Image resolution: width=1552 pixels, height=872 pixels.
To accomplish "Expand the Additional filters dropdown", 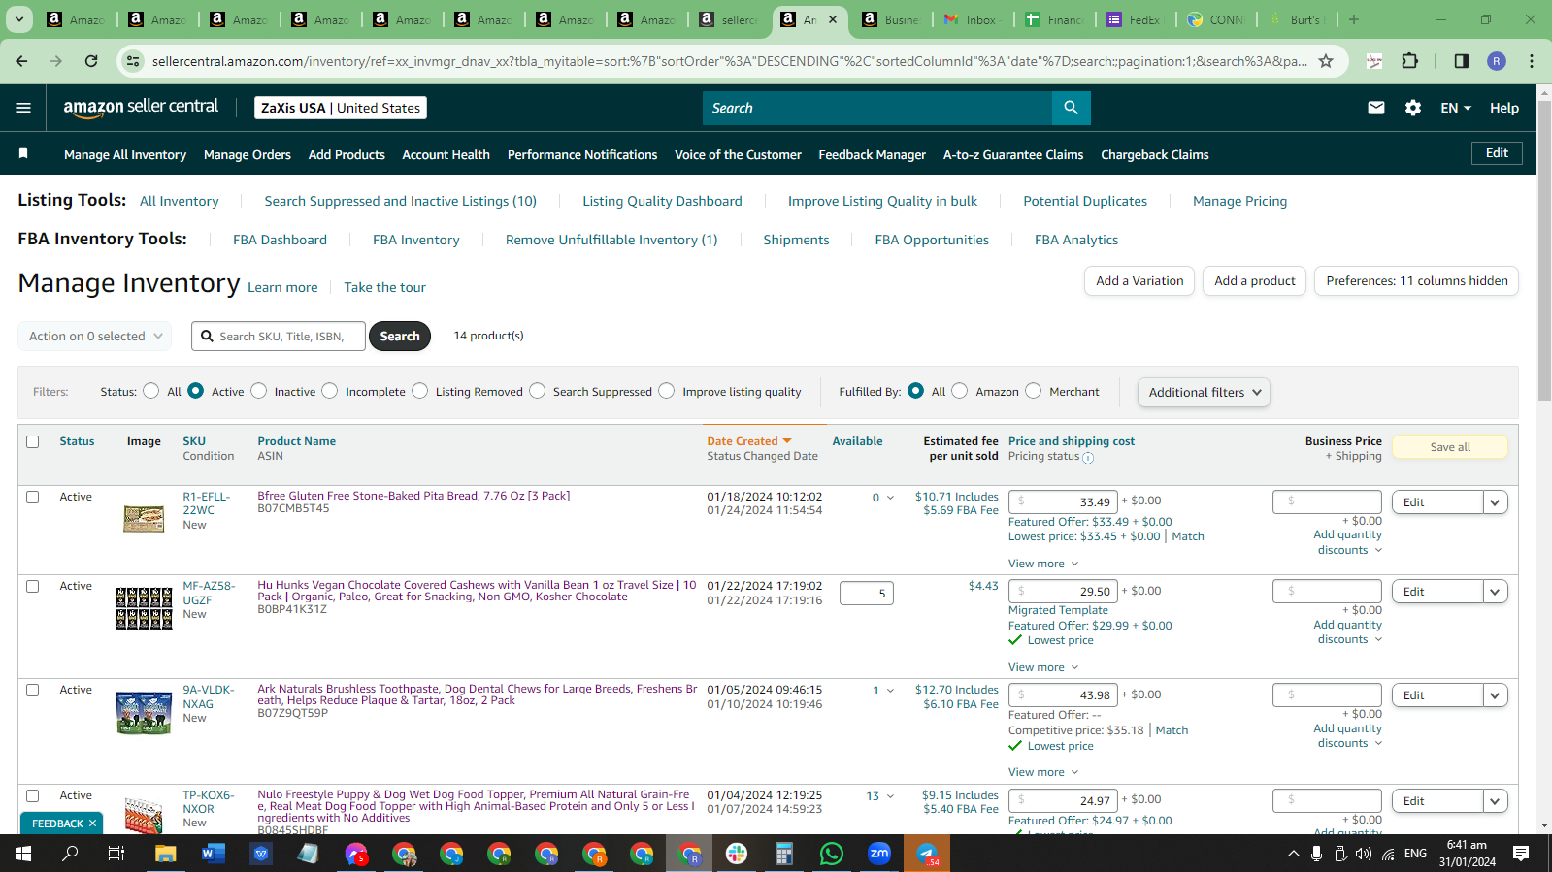I will click(x=1204, y=392).
